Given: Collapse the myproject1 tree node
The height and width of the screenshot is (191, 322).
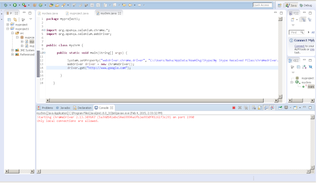Looking at the screenshot, I should coord(8,29).
